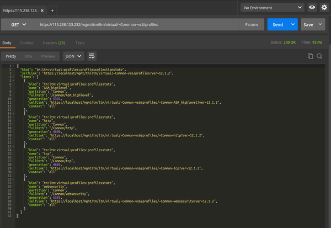
Task: Open the JSON format dropdown
Action: pyautogui.click(x=73, y=56)
